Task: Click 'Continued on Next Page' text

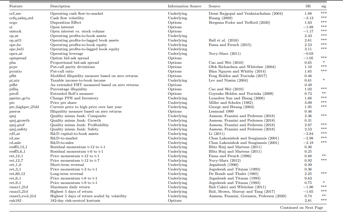Action: coord(302,208)
